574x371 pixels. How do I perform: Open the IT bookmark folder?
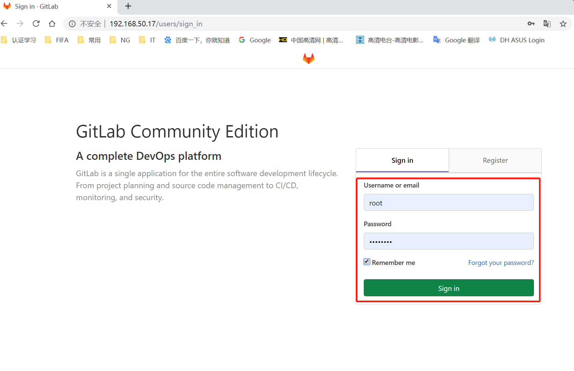147,40
